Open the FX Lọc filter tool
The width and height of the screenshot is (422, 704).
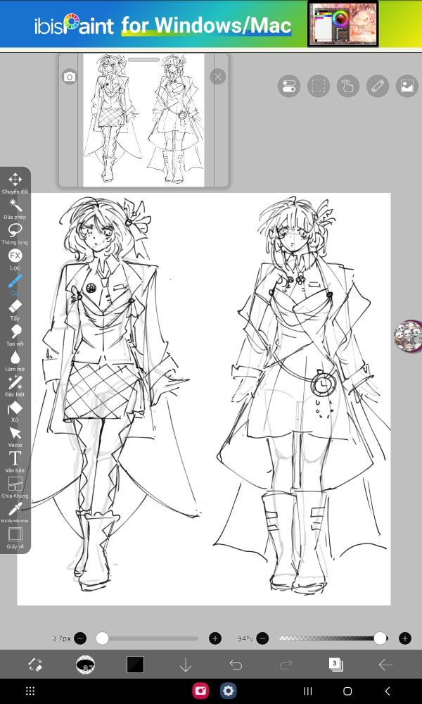tap(15, 257)
